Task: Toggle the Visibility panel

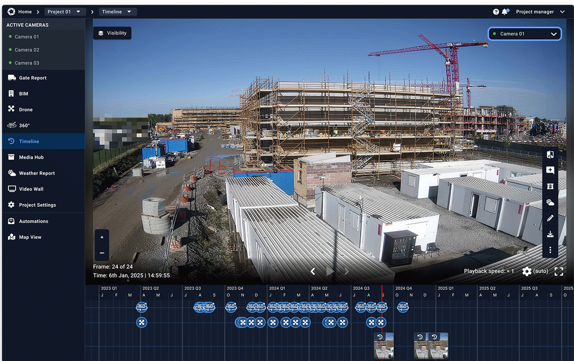Action: click(x=112, y=32)
